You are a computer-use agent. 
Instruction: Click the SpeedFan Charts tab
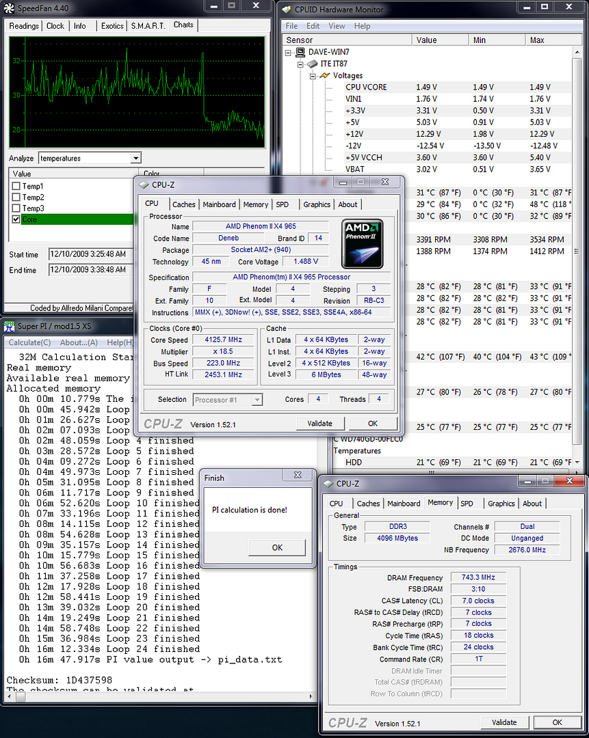pyautogui.click(x=183, y=25)
